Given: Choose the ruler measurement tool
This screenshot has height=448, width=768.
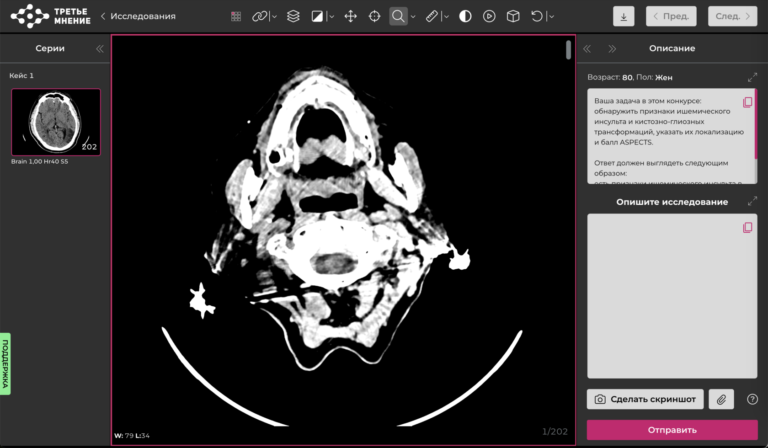Looking at the screenshot, I should [x=432, y=16].
